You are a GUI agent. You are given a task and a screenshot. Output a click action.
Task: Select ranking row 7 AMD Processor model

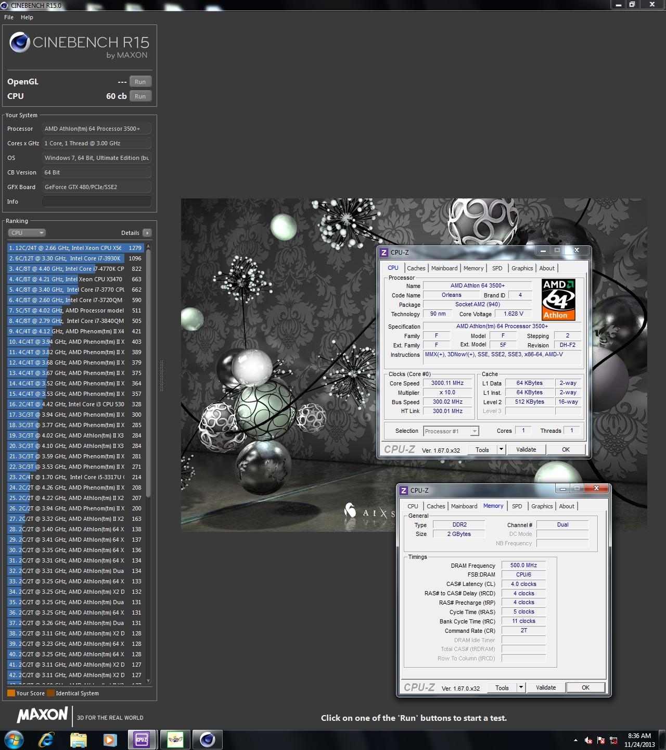pyautogui.click(x=75, y=310)
